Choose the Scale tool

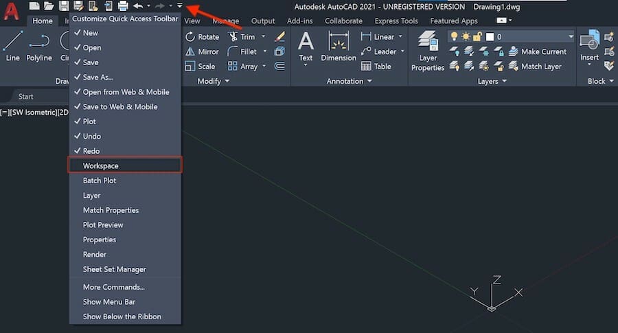pyautogui.click(x=201, y=66)
